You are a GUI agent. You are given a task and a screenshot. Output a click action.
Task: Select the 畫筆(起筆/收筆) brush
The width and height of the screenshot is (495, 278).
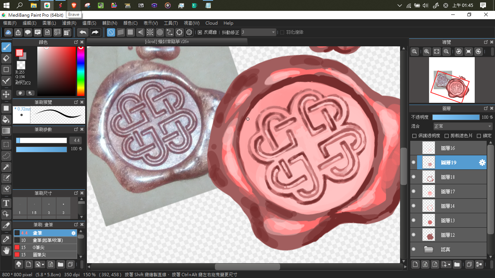tap(45, 240)
